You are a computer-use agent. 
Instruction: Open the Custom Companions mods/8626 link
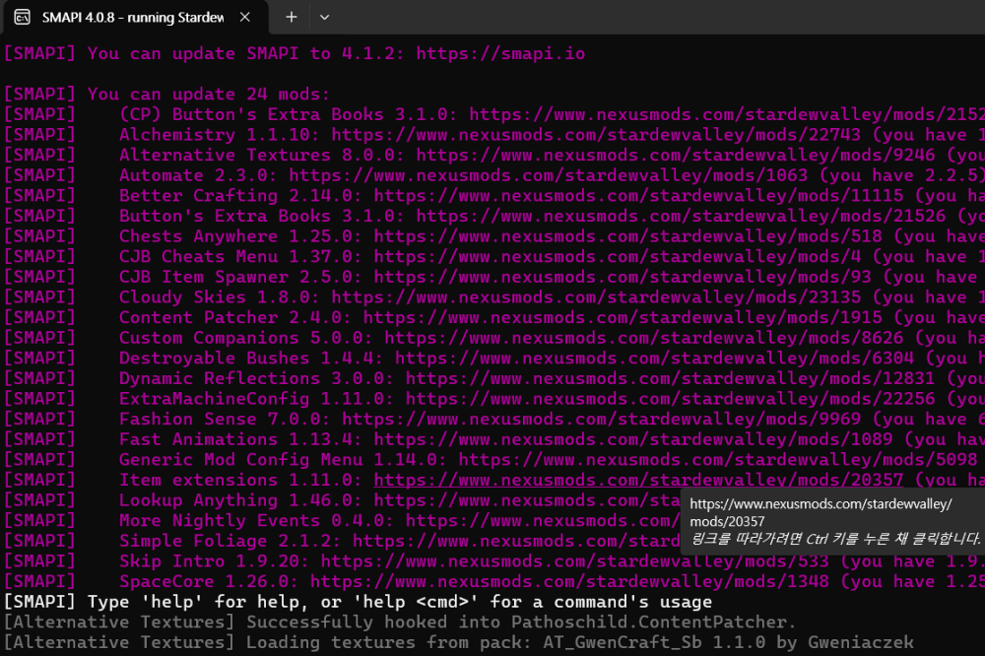click(x=644, y=338)
